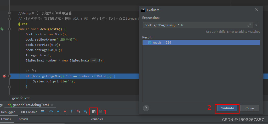Click the 'Use Ctrl+Shift+Enter to add to Watches' hint
268x124 pixels.
click(233, 32)
